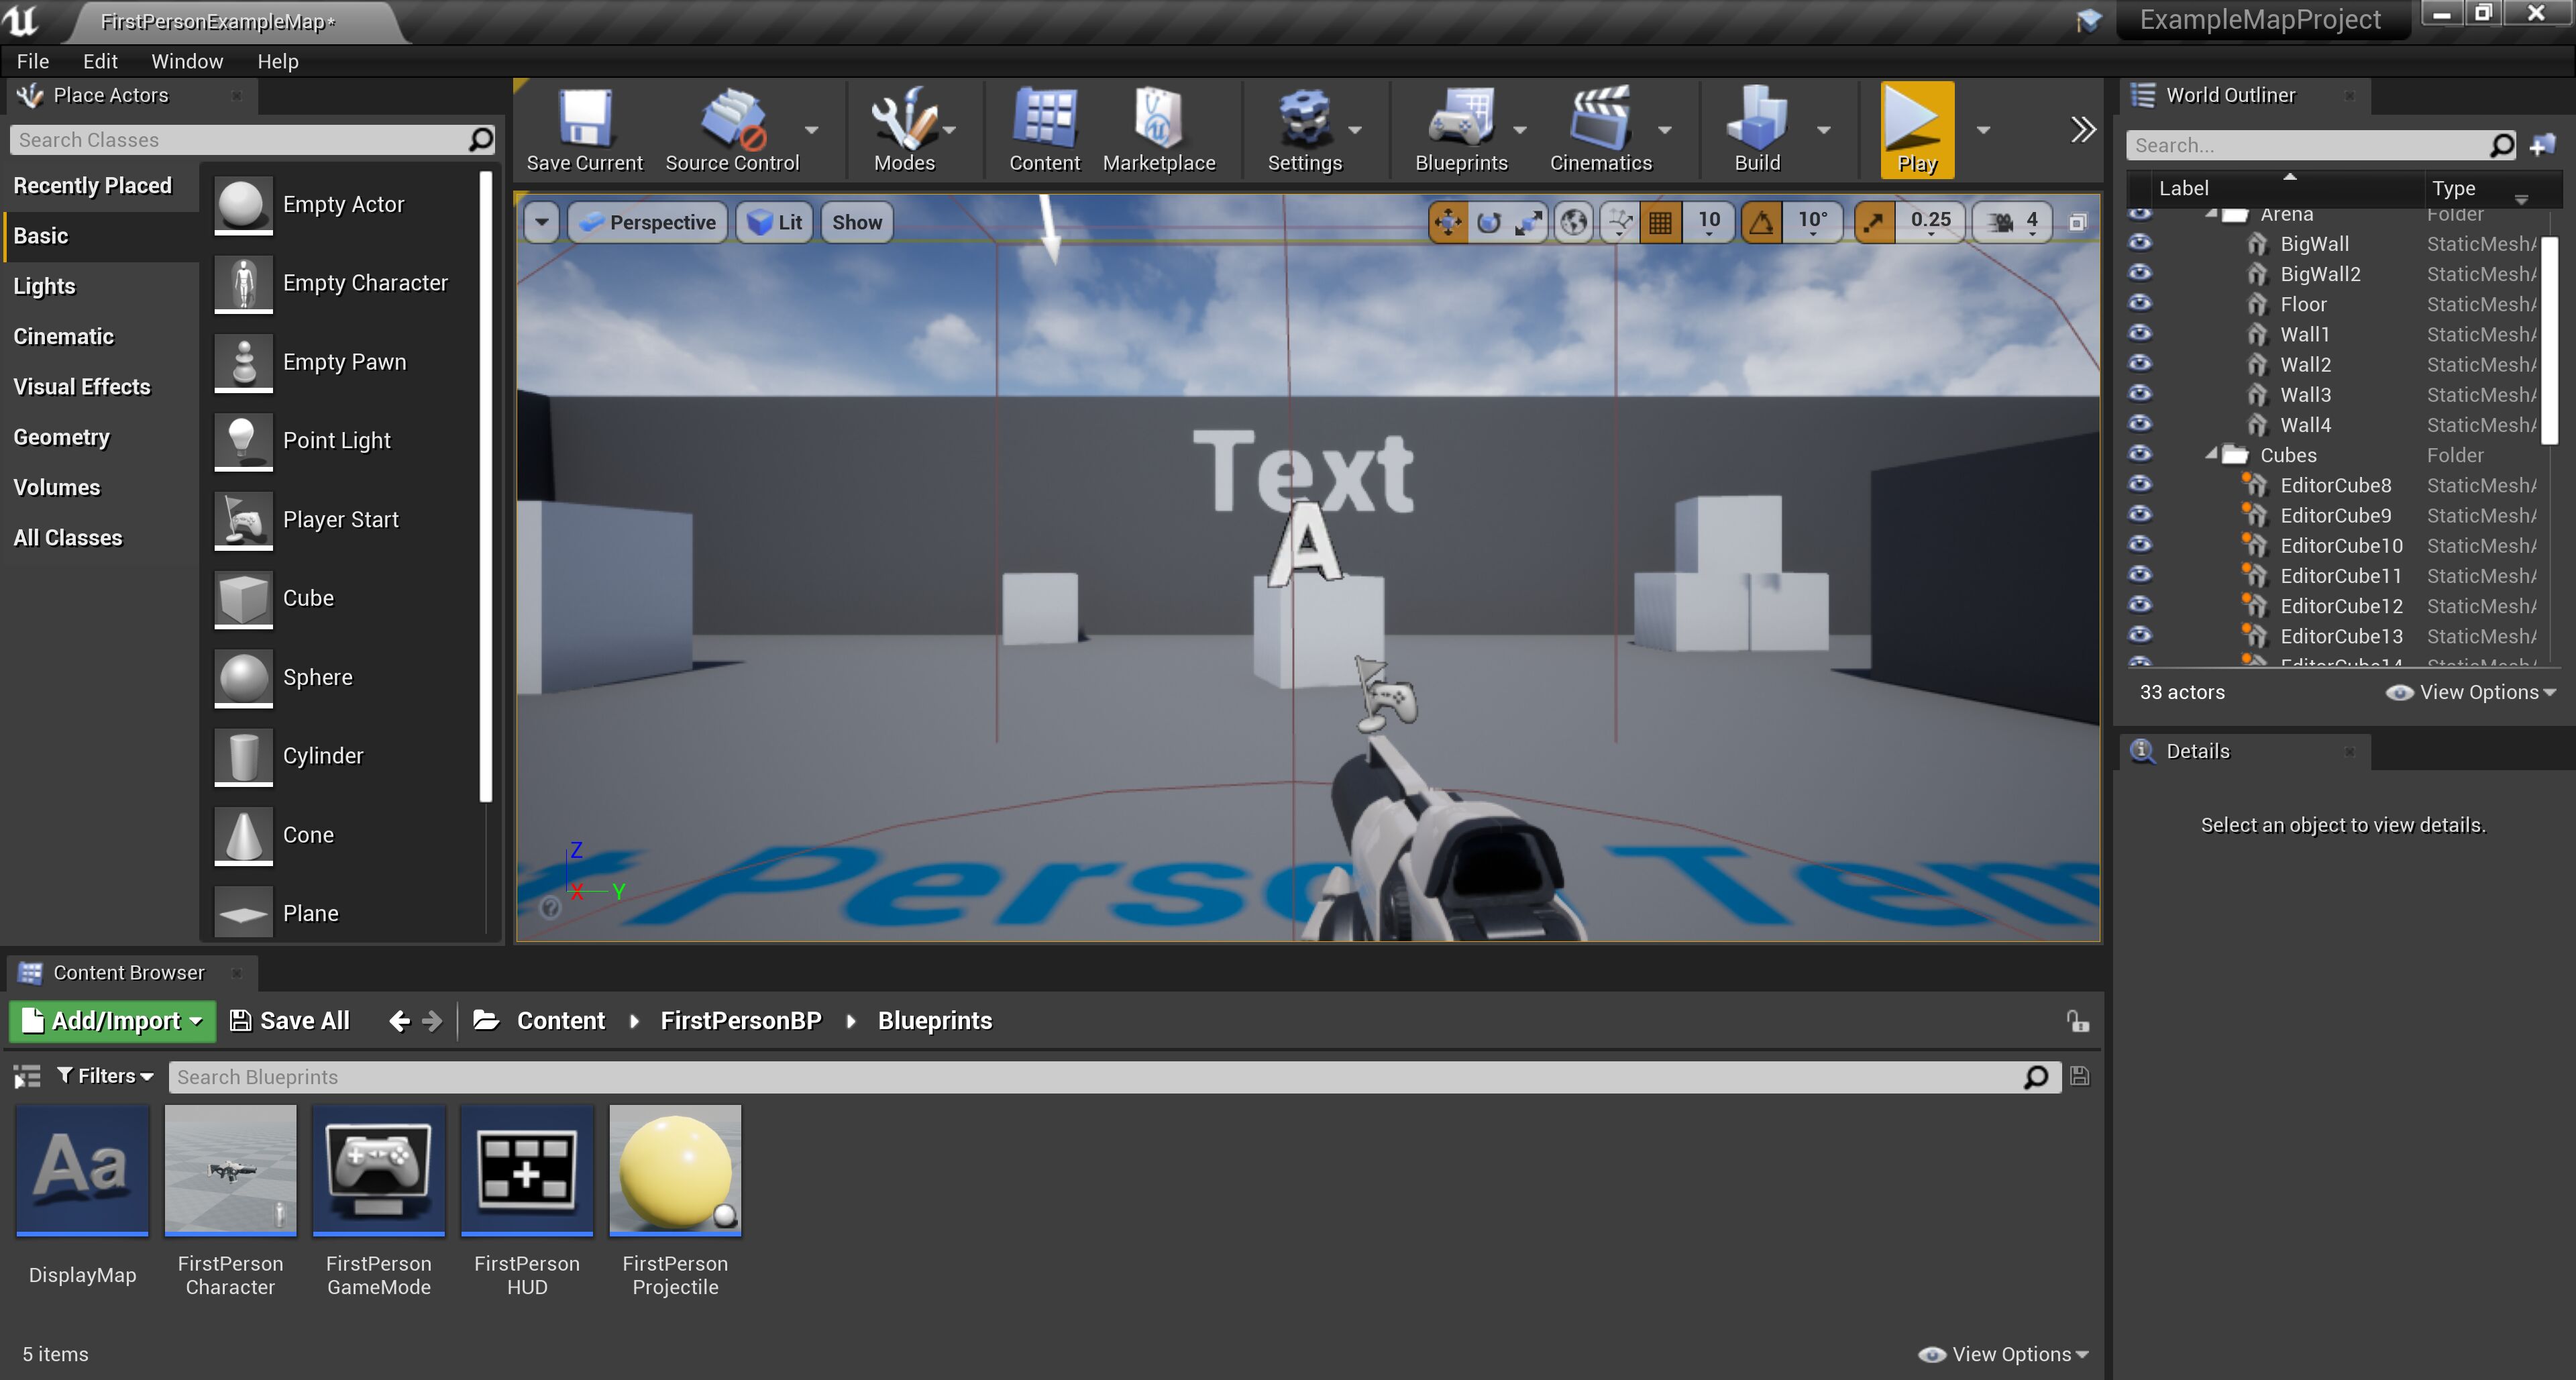This screenshot has width=2576, height=1380.
Task: Collapse the Cubes folder in the World Outliner
Action: (x=2211, y=454)
